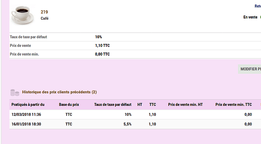Viewport: 261px width, 144px height.
Task: Click the Café product name label
Action: point(45,18)
